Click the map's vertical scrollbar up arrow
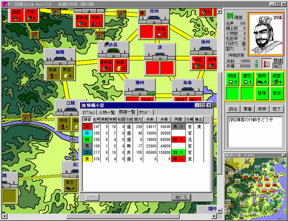This screenshot has width=288, height=221. [219, 11]
